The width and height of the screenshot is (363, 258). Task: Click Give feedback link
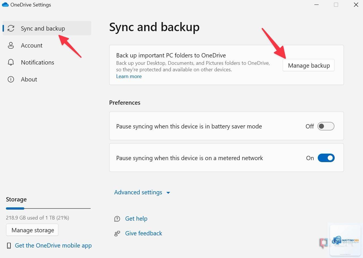pyautogui.click(x=144, y=233)
